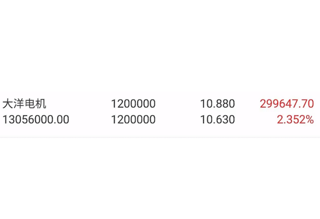Click the divider line below the holding row

(x=160, y=137)
